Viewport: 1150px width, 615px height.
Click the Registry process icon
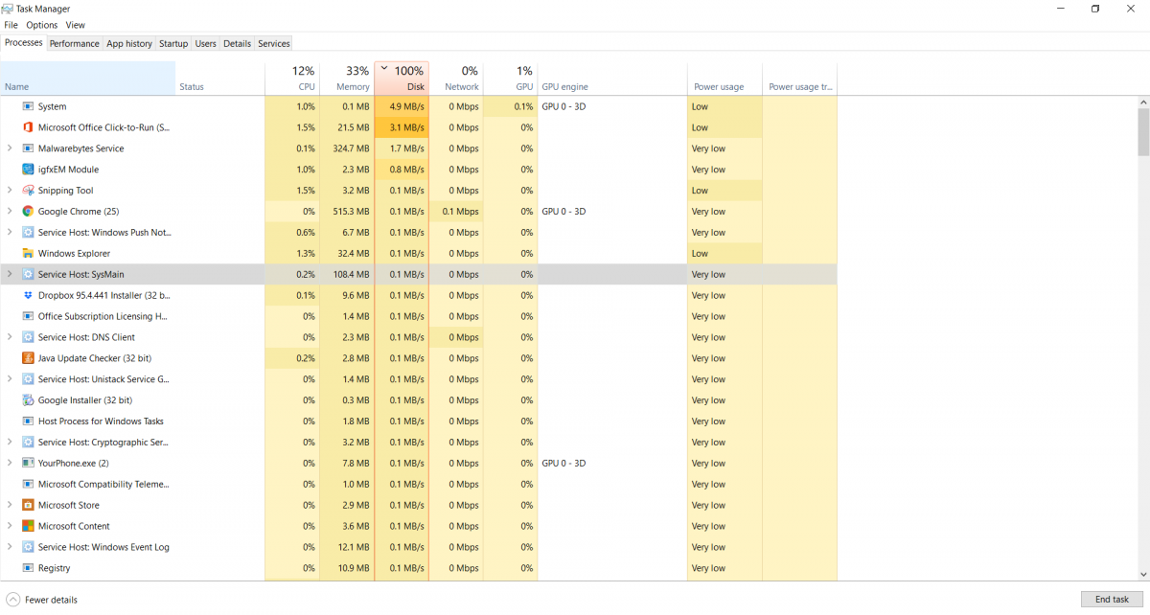pyautogui.click(x=28, y=568)
